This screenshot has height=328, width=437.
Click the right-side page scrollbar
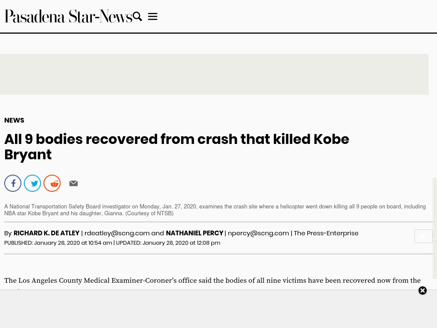coord(435,228)
